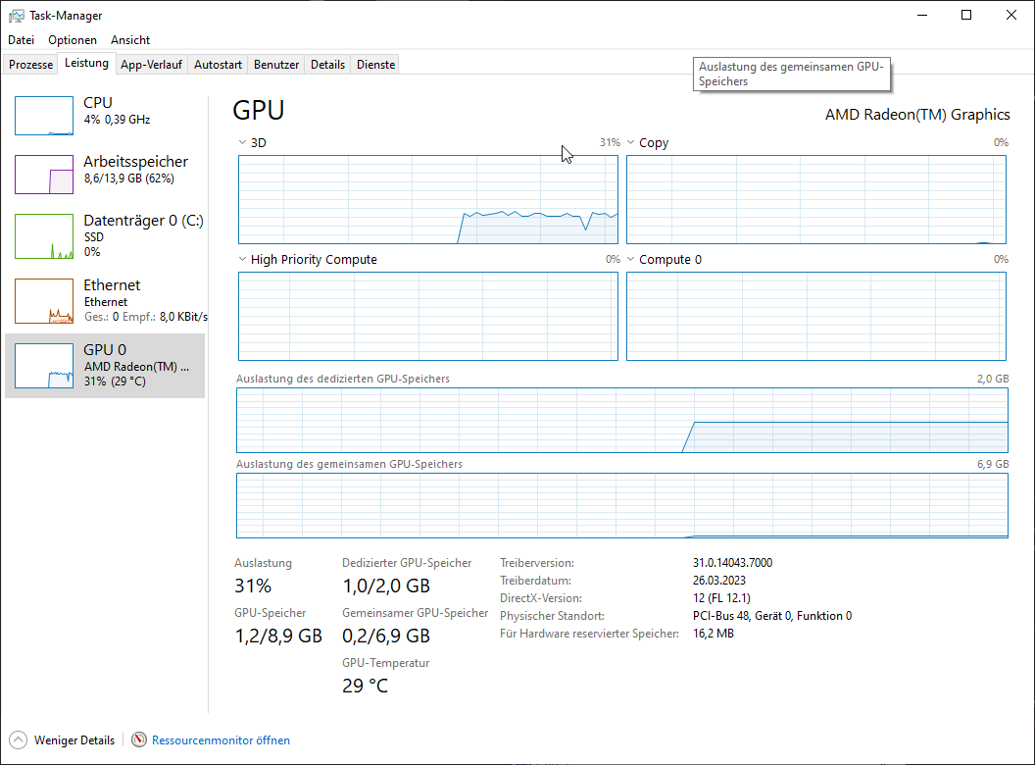The image size is (1035, 765).
Task: Open the Copy engine graph dropdown
Action: (630, 142)
